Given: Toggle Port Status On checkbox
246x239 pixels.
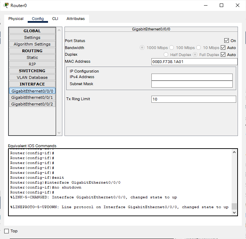Looking at the screenshot, I should pos(226,41).
